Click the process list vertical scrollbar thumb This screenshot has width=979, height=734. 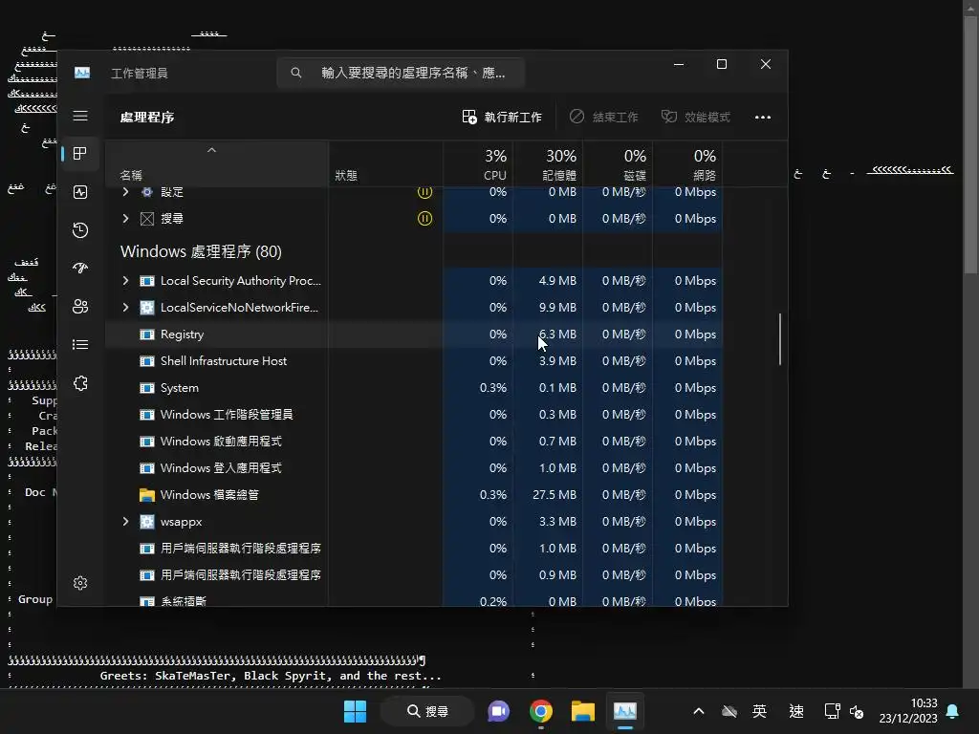780,339
